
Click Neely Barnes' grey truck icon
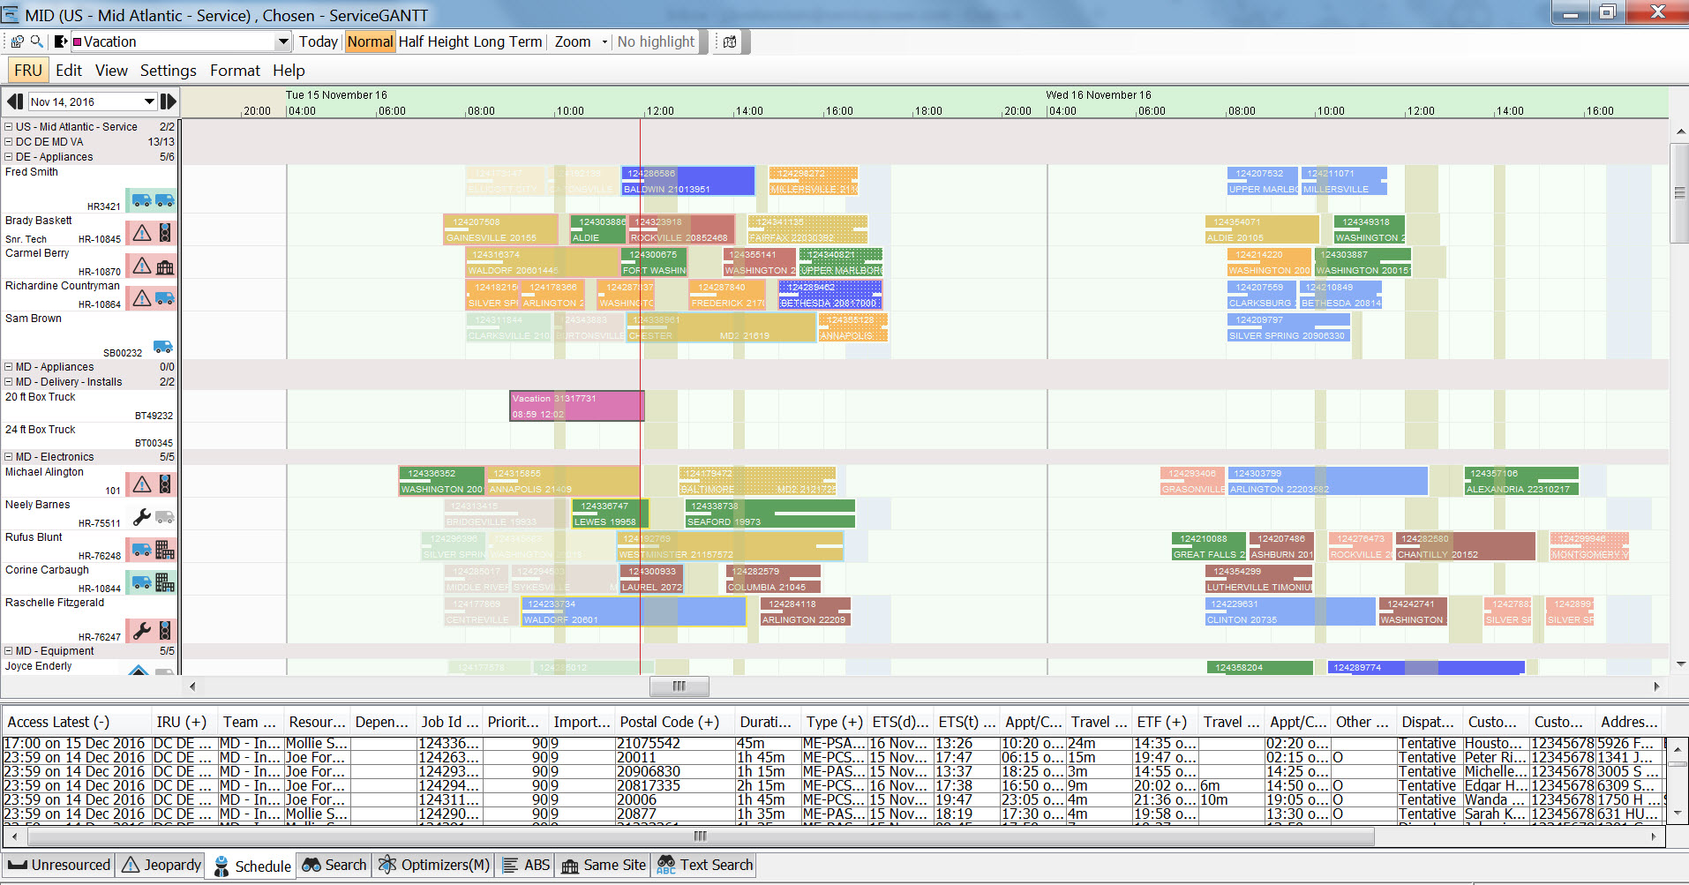click(x=165, y=517)
